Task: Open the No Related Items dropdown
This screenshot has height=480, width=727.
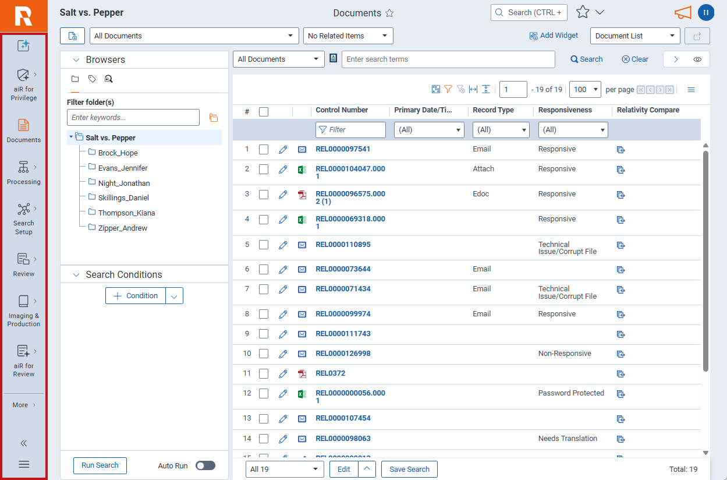Action: [x=348, y=36]
